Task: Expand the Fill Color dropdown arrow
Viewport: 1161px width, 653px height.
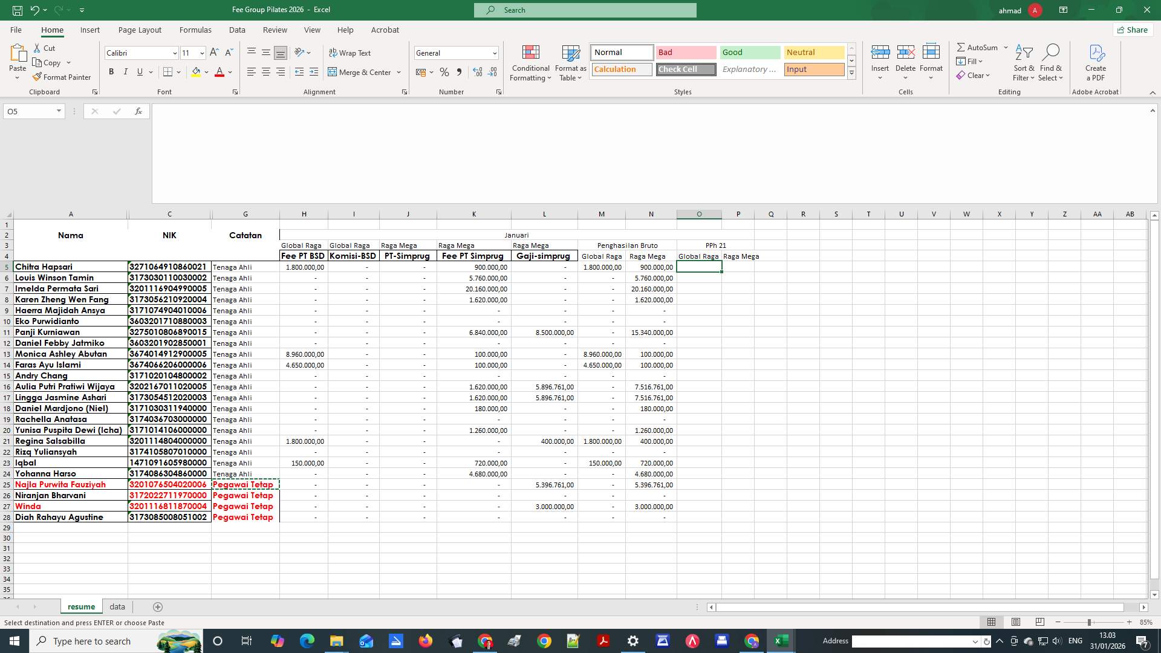Action: (x=206, y=72)
